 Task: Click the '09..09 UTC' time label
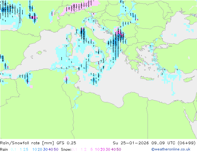[163, 143]
